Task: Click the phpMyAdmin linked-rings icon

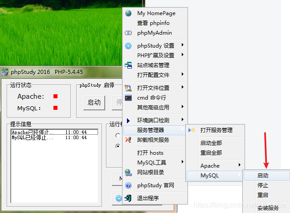Action: 128,33
